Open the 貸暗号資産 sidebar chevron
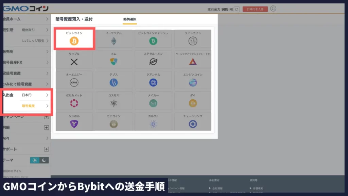This screenshot has height=196, width=348. [47, 73]
